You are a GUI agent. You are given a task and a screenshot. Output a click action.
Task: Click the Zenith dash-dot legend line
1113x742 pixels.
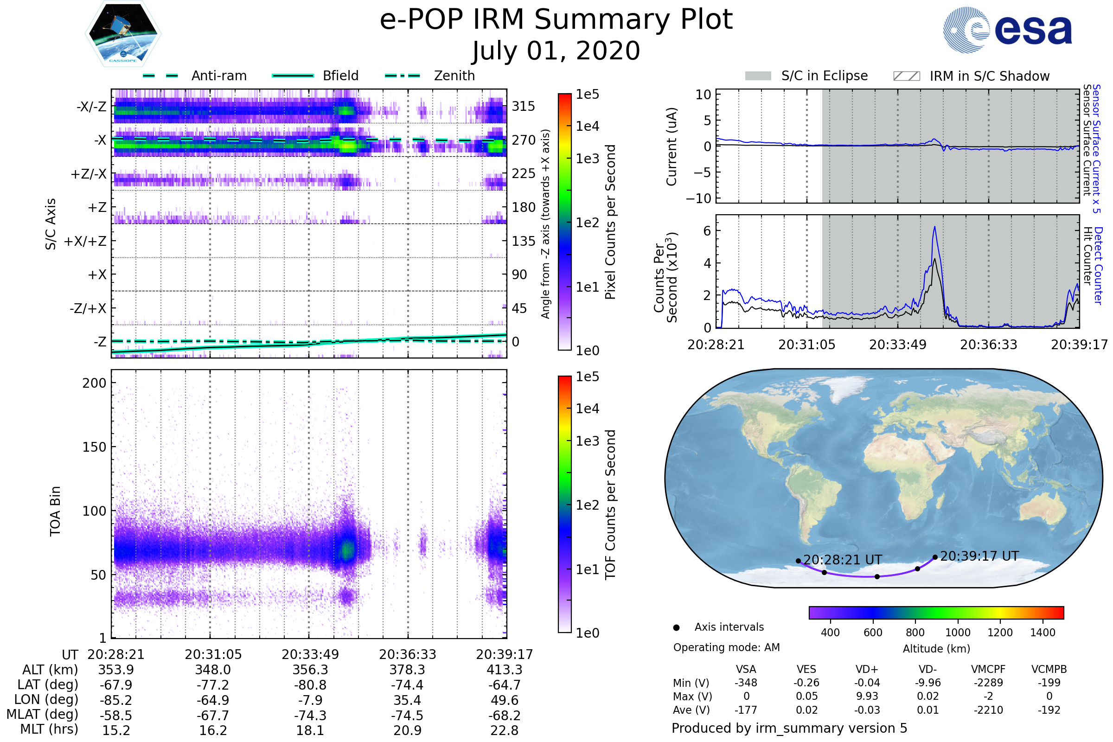tap(403, 76)
